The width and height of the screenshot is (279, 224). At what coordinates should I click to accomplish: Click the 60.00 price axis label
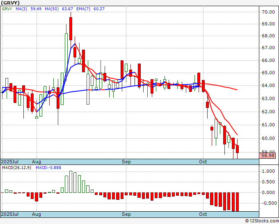(268, 138)
